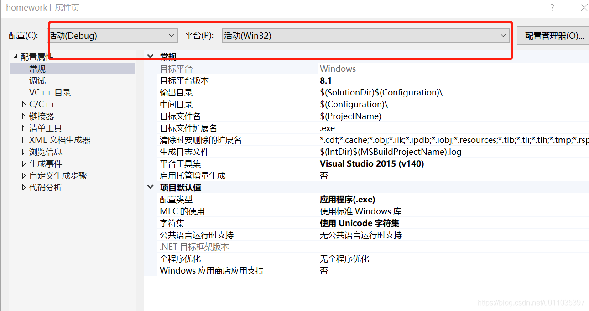
Task: Open the 平台 Win32 dropdown
Action: tap(366, 36)
